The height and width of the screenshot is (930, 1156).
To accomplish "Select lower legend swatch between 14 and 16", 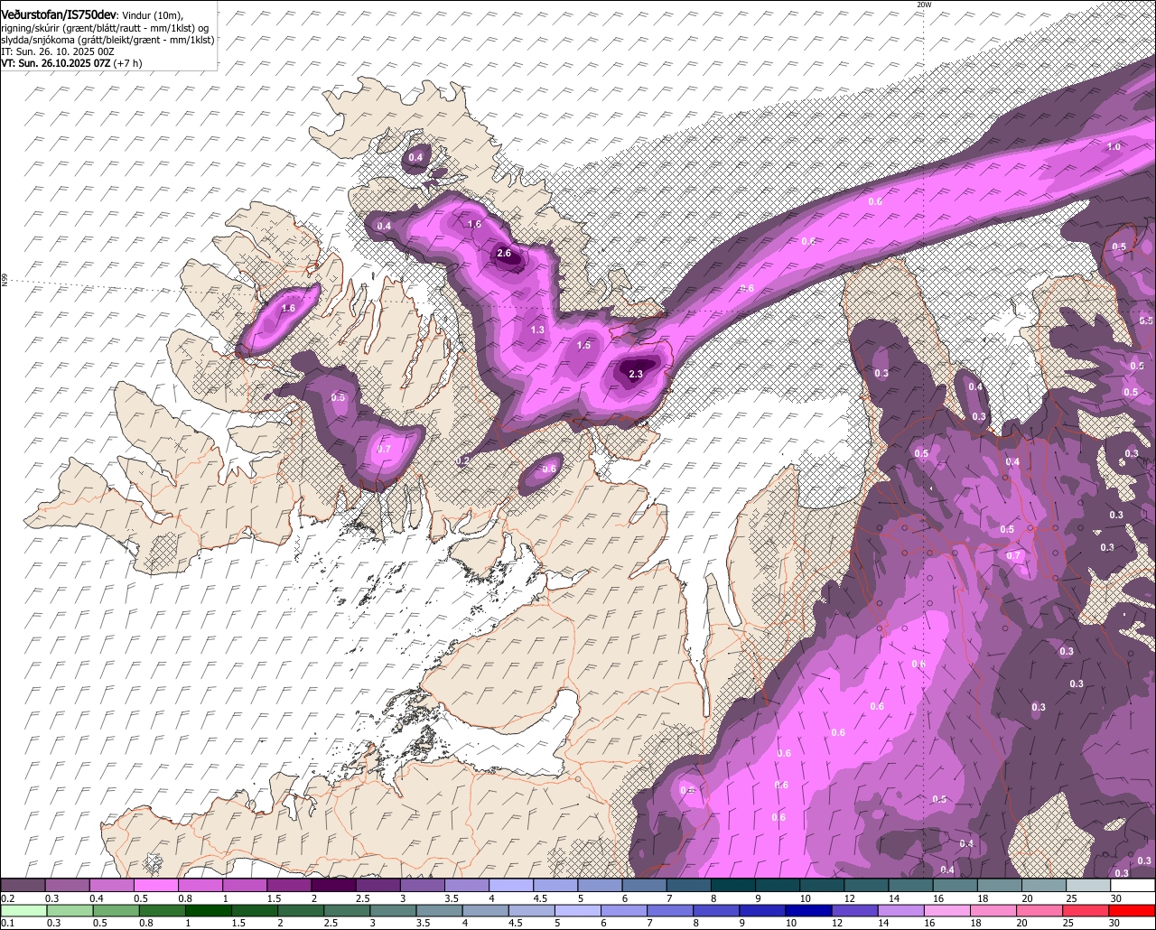I will (x=901, y=910).
